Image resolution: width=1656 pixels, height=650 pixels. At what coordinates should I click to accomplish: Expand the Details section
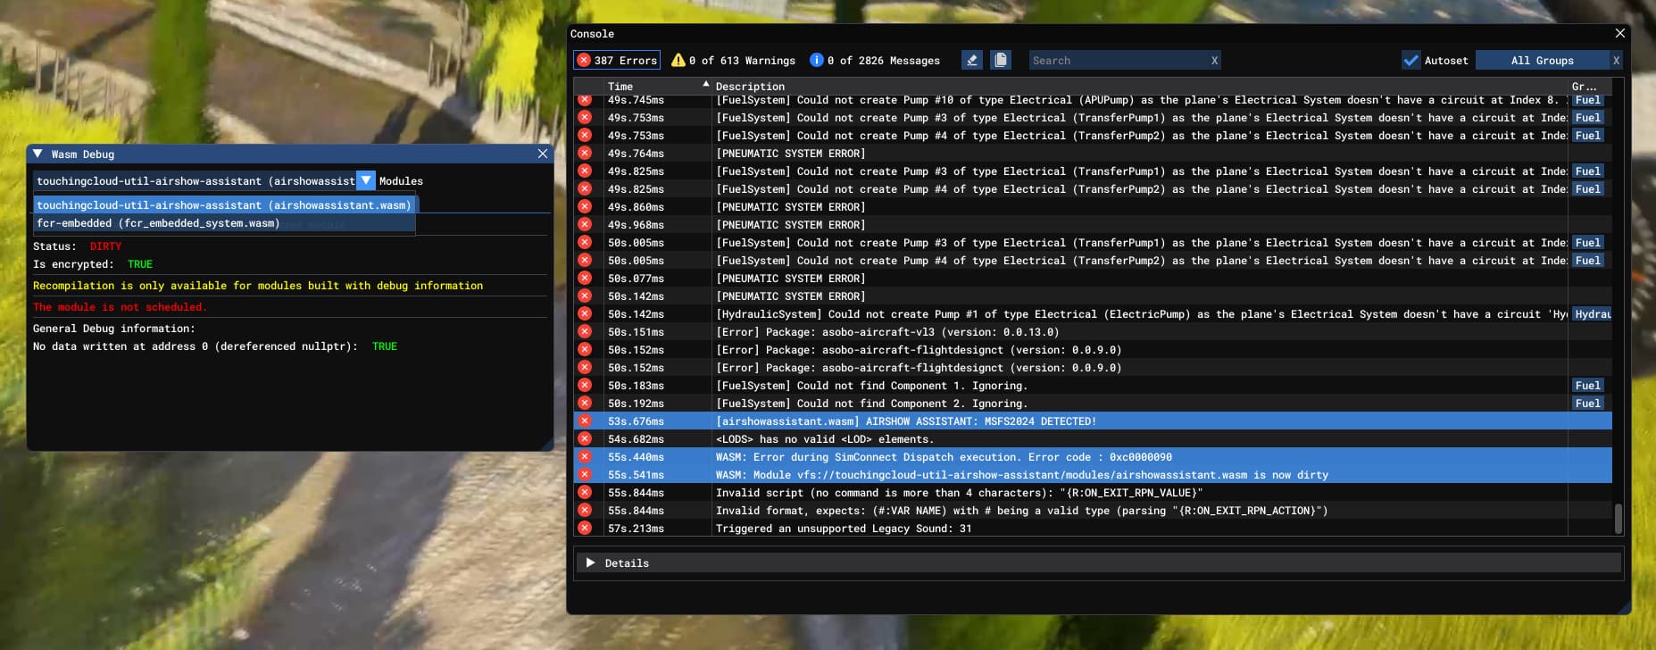pyautogui.click(x=590, y=563)
